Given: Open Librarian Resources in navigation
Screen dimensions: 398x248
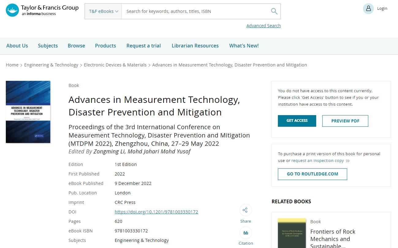Looking at the screenshot, I should (195, 46).
